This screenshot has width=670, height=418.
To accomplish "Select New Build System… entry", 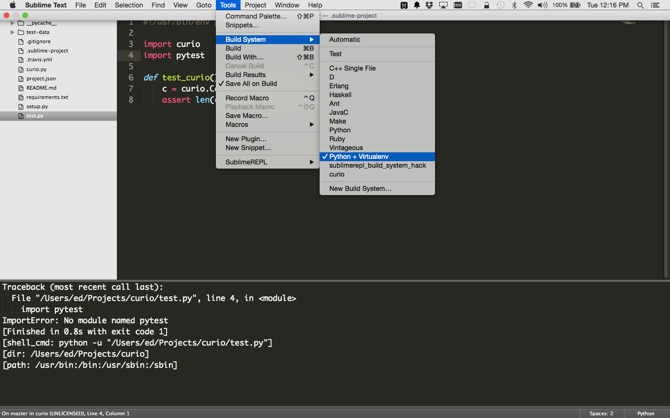I will click(x=360, y=189).
